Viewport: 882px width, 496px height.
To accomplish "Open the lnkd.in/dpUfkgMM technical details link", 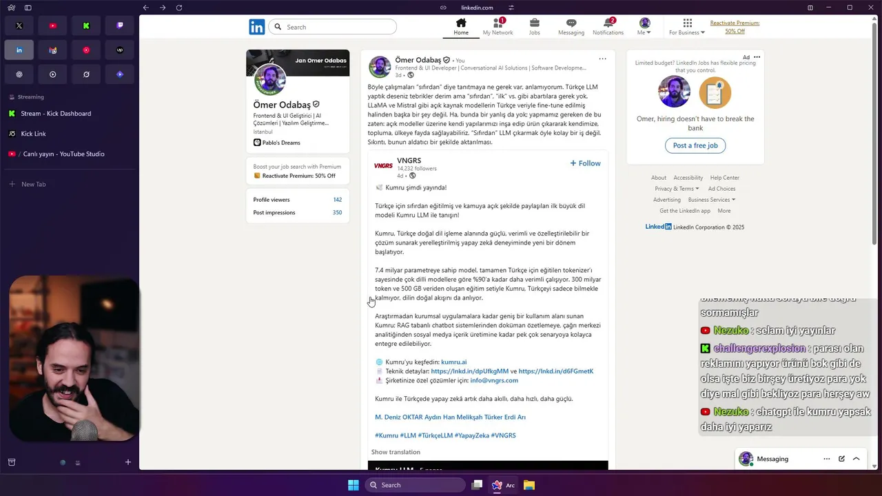I will pyautogui.click(x=469, y=371).
